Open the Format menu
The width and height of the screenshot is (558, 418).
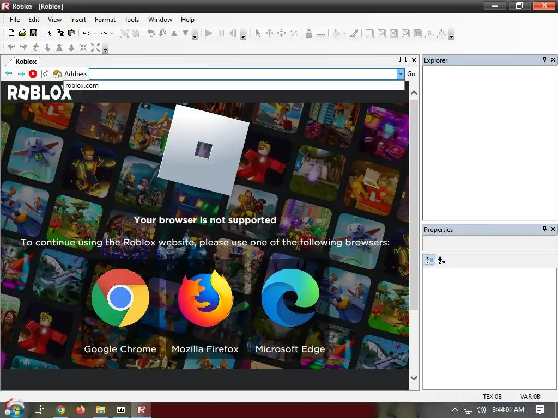click(x=105, y=20)
